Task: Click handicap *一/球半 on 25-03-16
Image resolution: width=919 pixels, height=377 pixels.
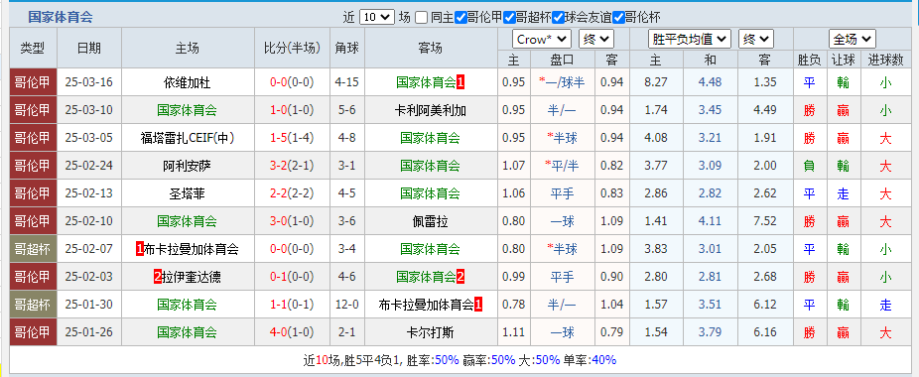Action: 562,82
